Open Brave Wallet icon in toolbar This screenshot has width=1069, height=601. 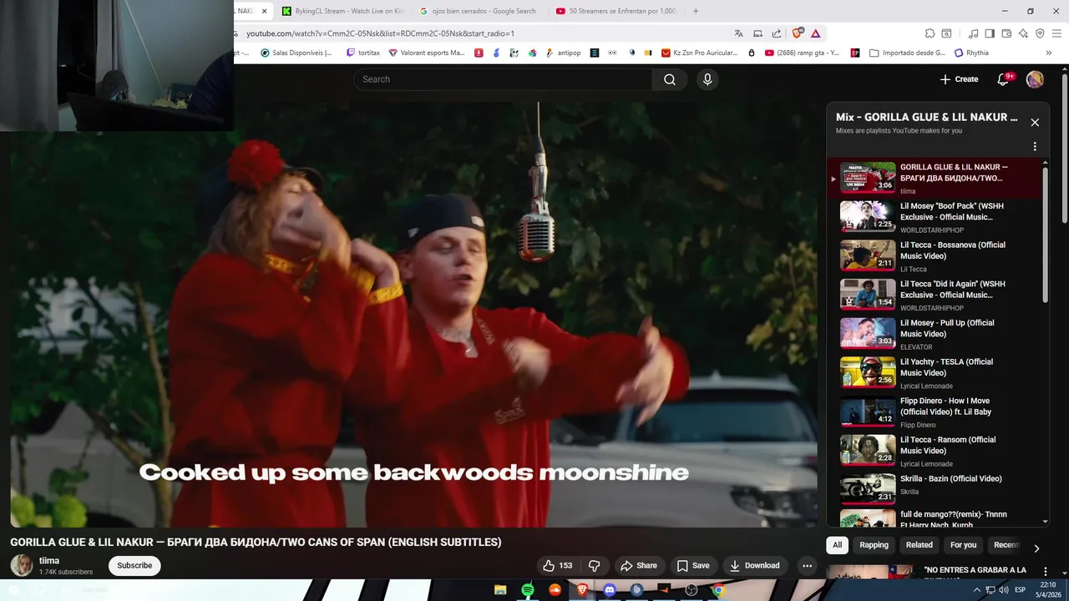point(1006,33)
